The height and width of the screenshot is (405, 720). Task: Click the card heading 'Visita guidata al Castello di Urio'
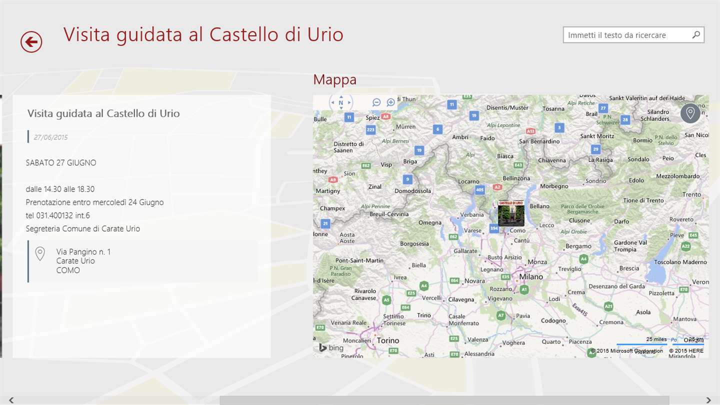[x=103, y=113]
